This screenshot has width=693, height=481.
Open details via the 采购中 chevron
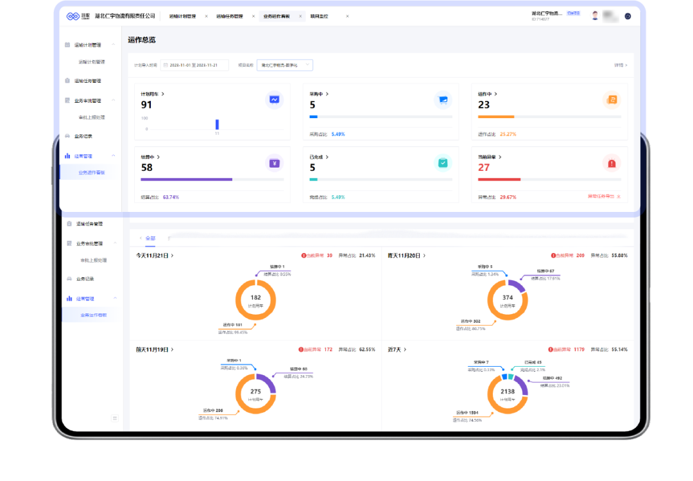point(327,94)
